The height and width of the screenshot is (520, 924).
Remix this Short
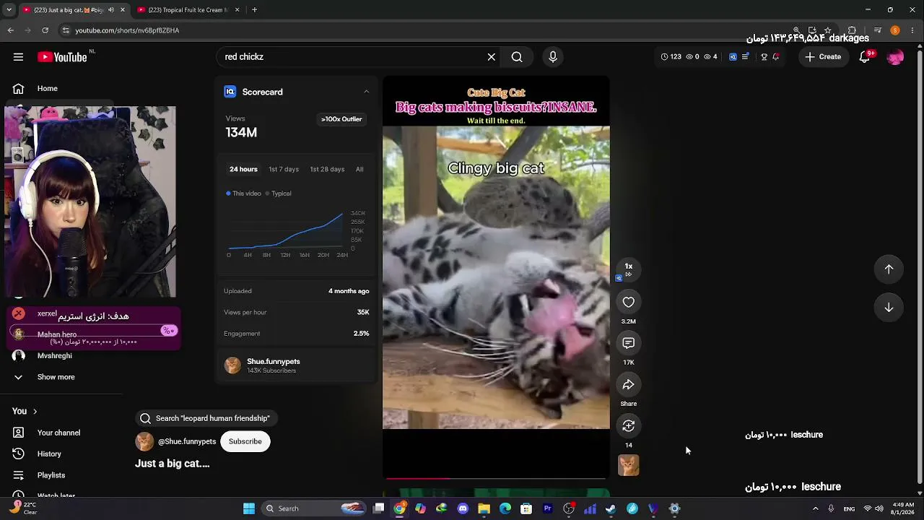pyautogui.click(x=629, y=426)
